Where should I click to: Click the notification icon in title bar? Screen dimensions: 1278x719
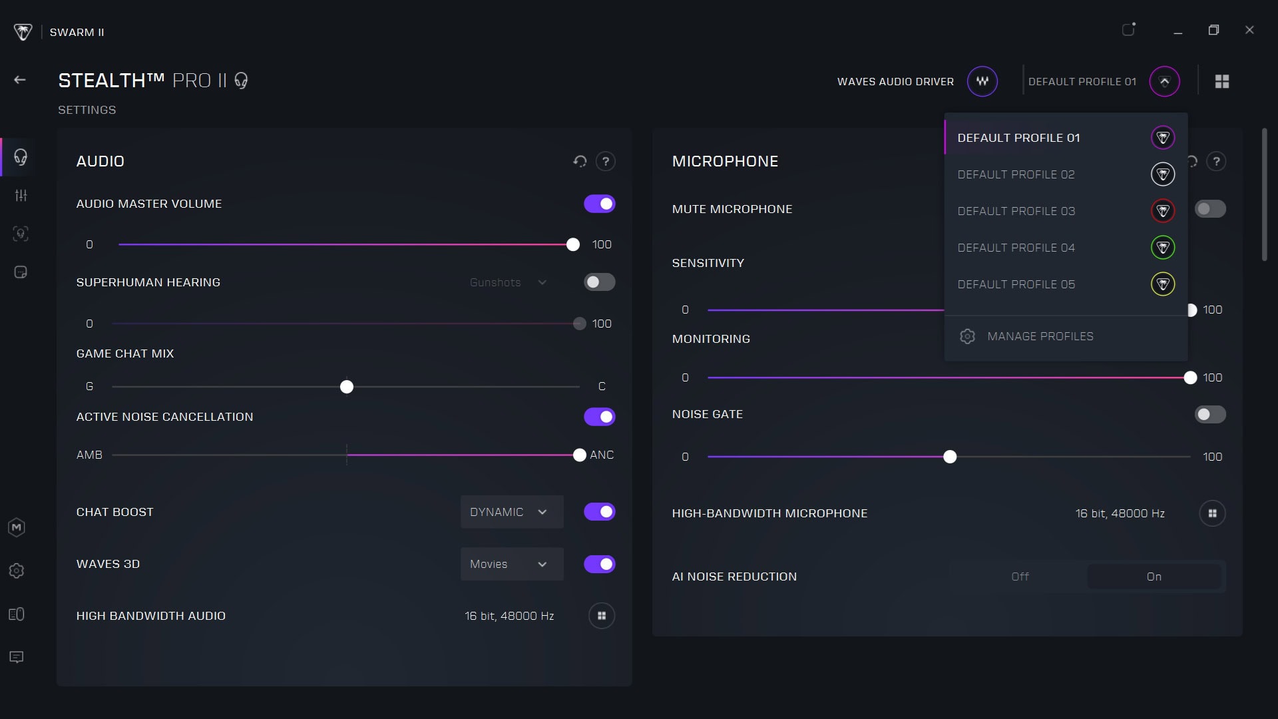[1129, 29]
